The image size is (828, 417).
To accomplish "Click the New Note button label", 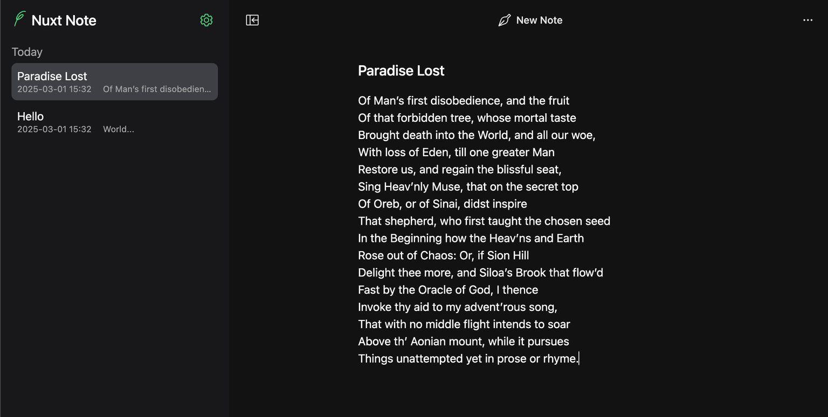I will tap(539, 20).
